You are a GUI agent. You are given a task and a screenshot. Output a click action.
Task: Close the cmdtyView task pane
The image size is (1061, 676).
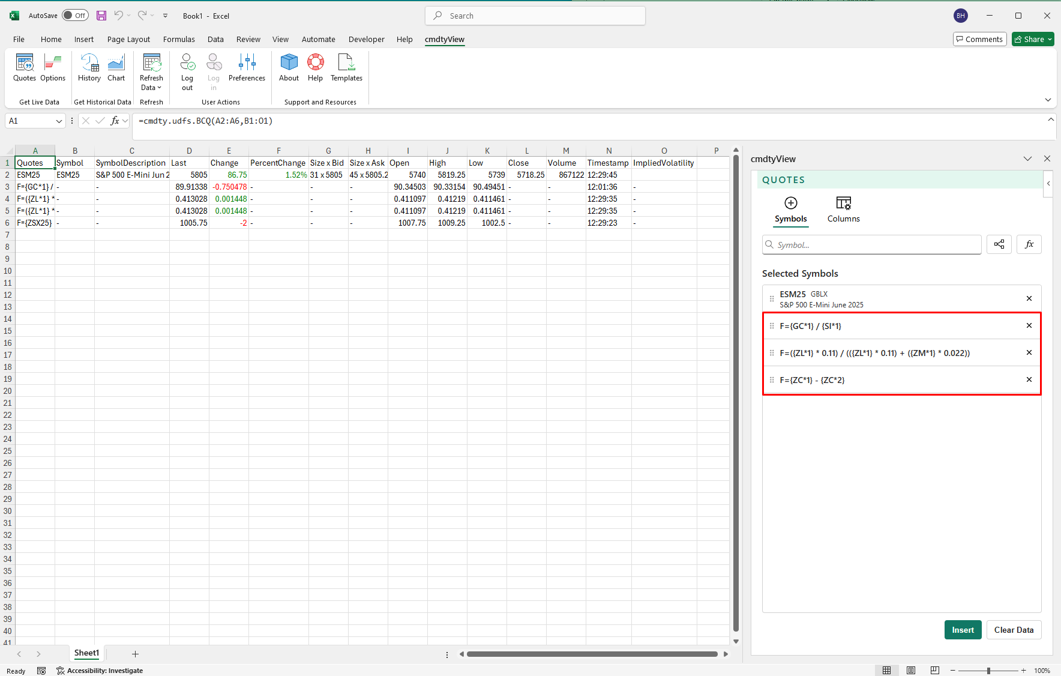[x=1047, y=158]
